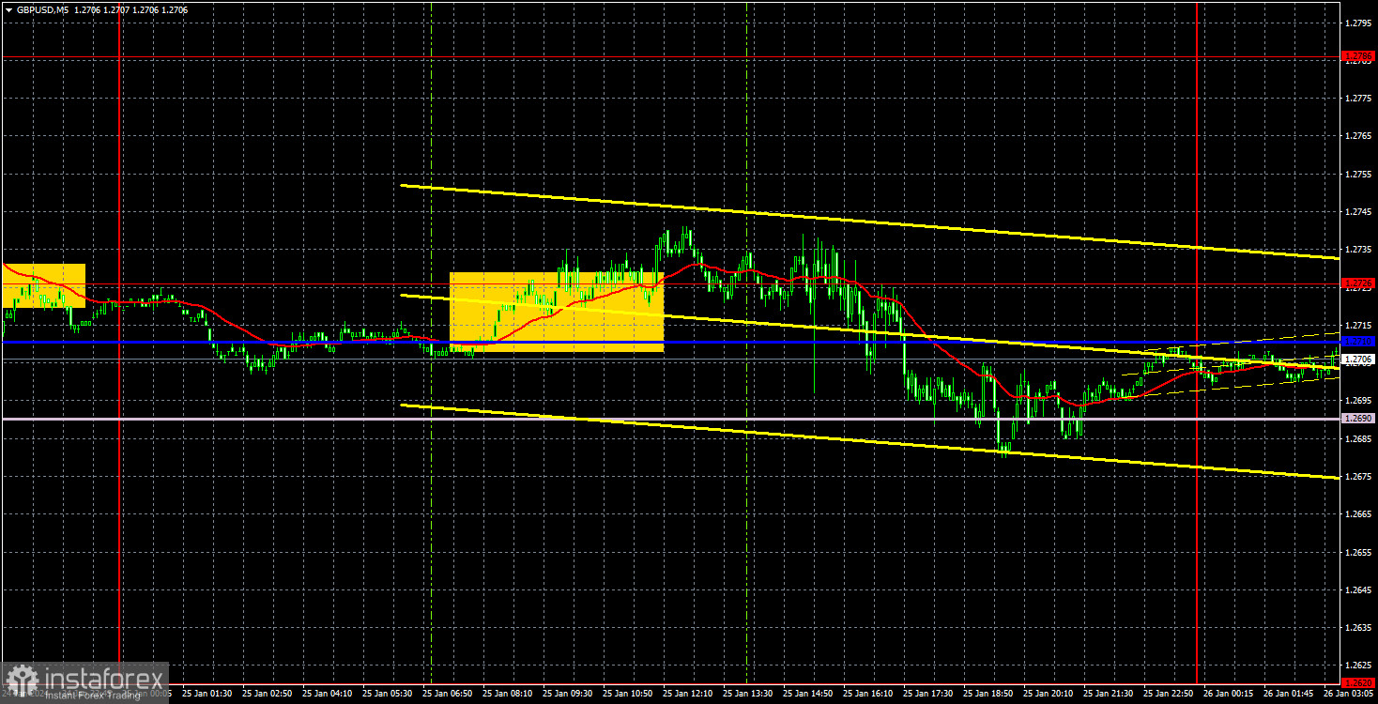
Task: Click the 25 Jan 09:30 time label
Action: [x=567, y=694]
